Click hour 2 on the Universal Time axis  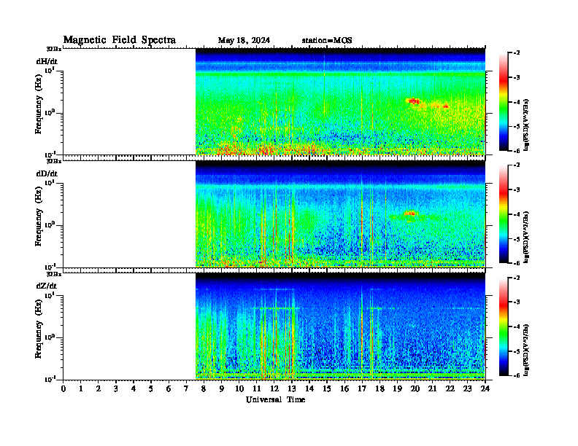point(99,389)
